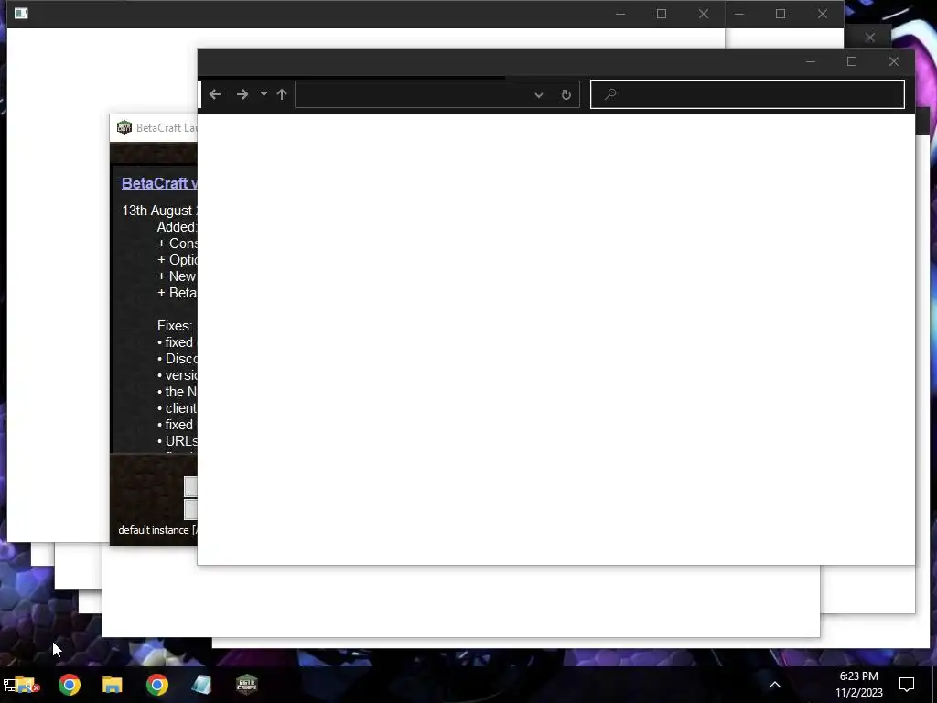Open the notepad-style app on taskbar
This screenshot has width=937, height=703.
(201, 685)
